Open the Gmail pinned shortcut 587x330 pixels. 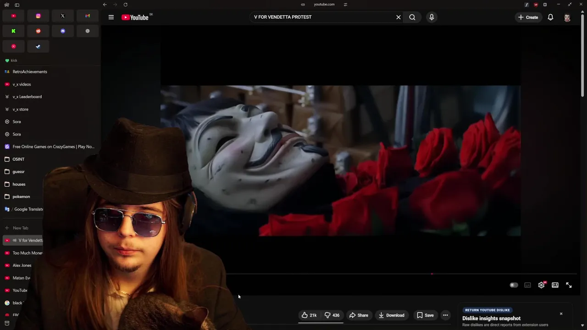pos(88,16)
